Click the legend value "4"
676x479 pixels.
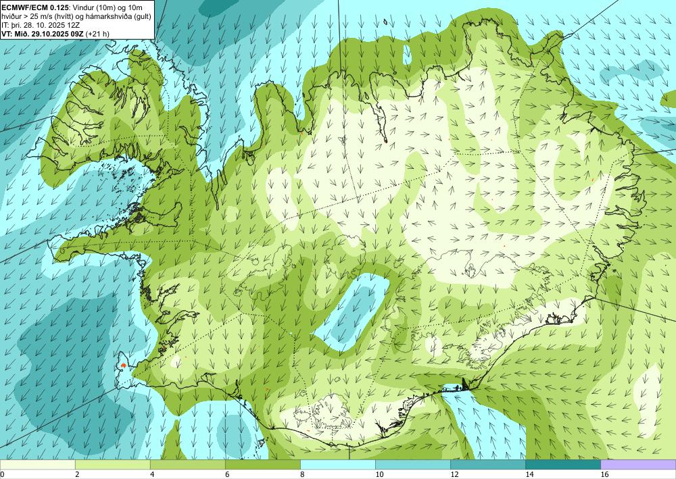152,474
